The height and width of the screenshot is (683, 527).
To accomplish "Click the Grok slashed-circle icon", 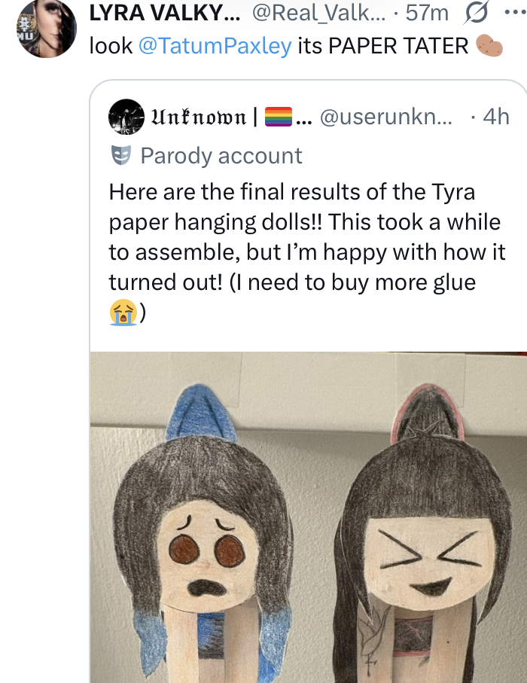I will 477,13.
